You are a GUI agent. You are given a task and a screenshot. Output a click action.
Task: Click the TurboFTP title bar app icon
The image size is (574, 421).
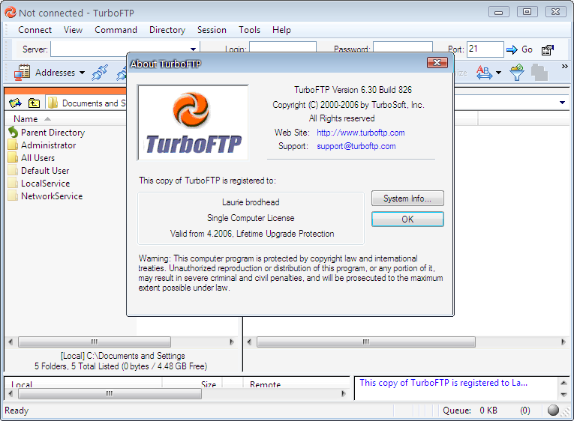coord(11,13)
